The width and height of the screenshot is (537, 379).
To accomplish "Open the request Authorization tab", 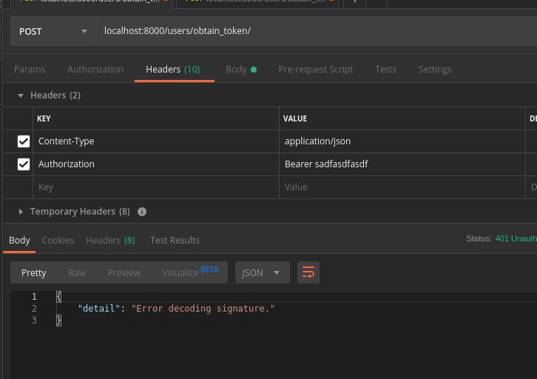I will (x=95, y=69).
